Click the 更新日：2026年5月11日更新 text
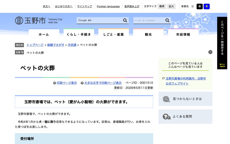 click(133, 88)
